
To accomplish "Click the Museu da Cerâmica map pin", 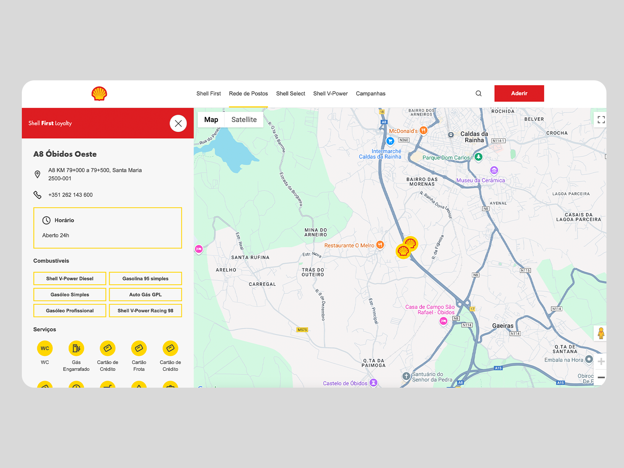I will pyautogui.click(x=494, y=170).
